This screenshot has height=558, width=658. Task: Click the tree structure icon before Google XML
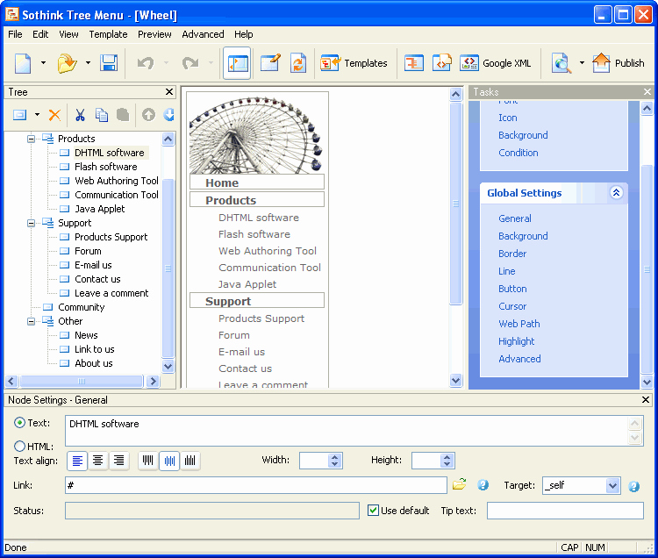[x=414, y=63]
